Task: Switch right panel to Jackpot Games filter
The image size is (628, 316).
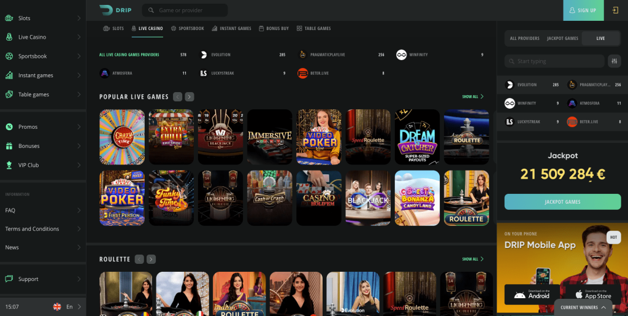Action: (562, 38)
